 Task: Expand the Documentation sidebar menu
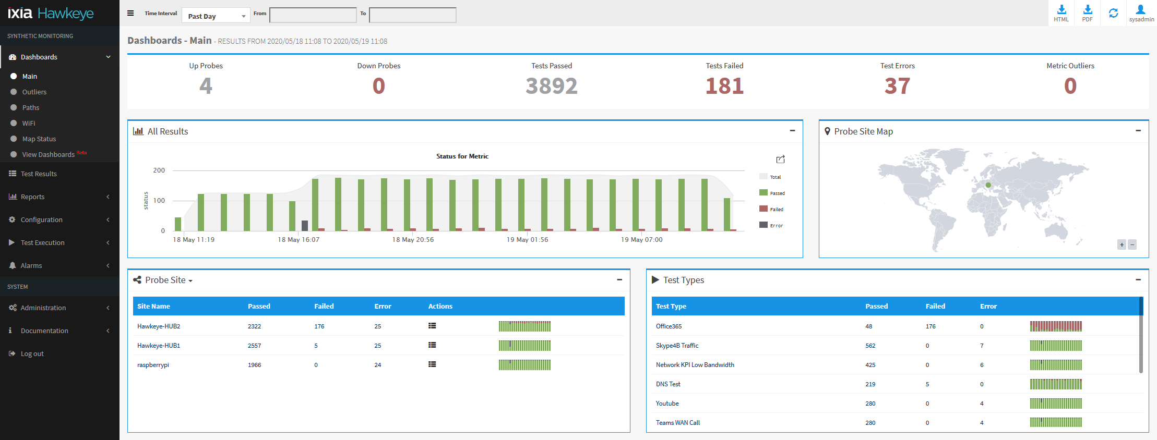59,331
